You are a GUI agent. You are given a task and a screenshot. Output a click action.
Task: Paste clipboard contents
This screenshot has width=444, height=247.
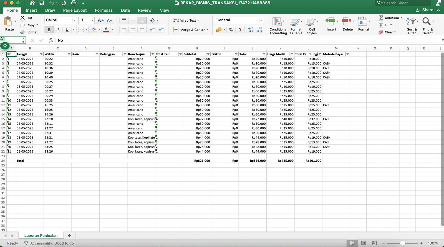[9, 24]
